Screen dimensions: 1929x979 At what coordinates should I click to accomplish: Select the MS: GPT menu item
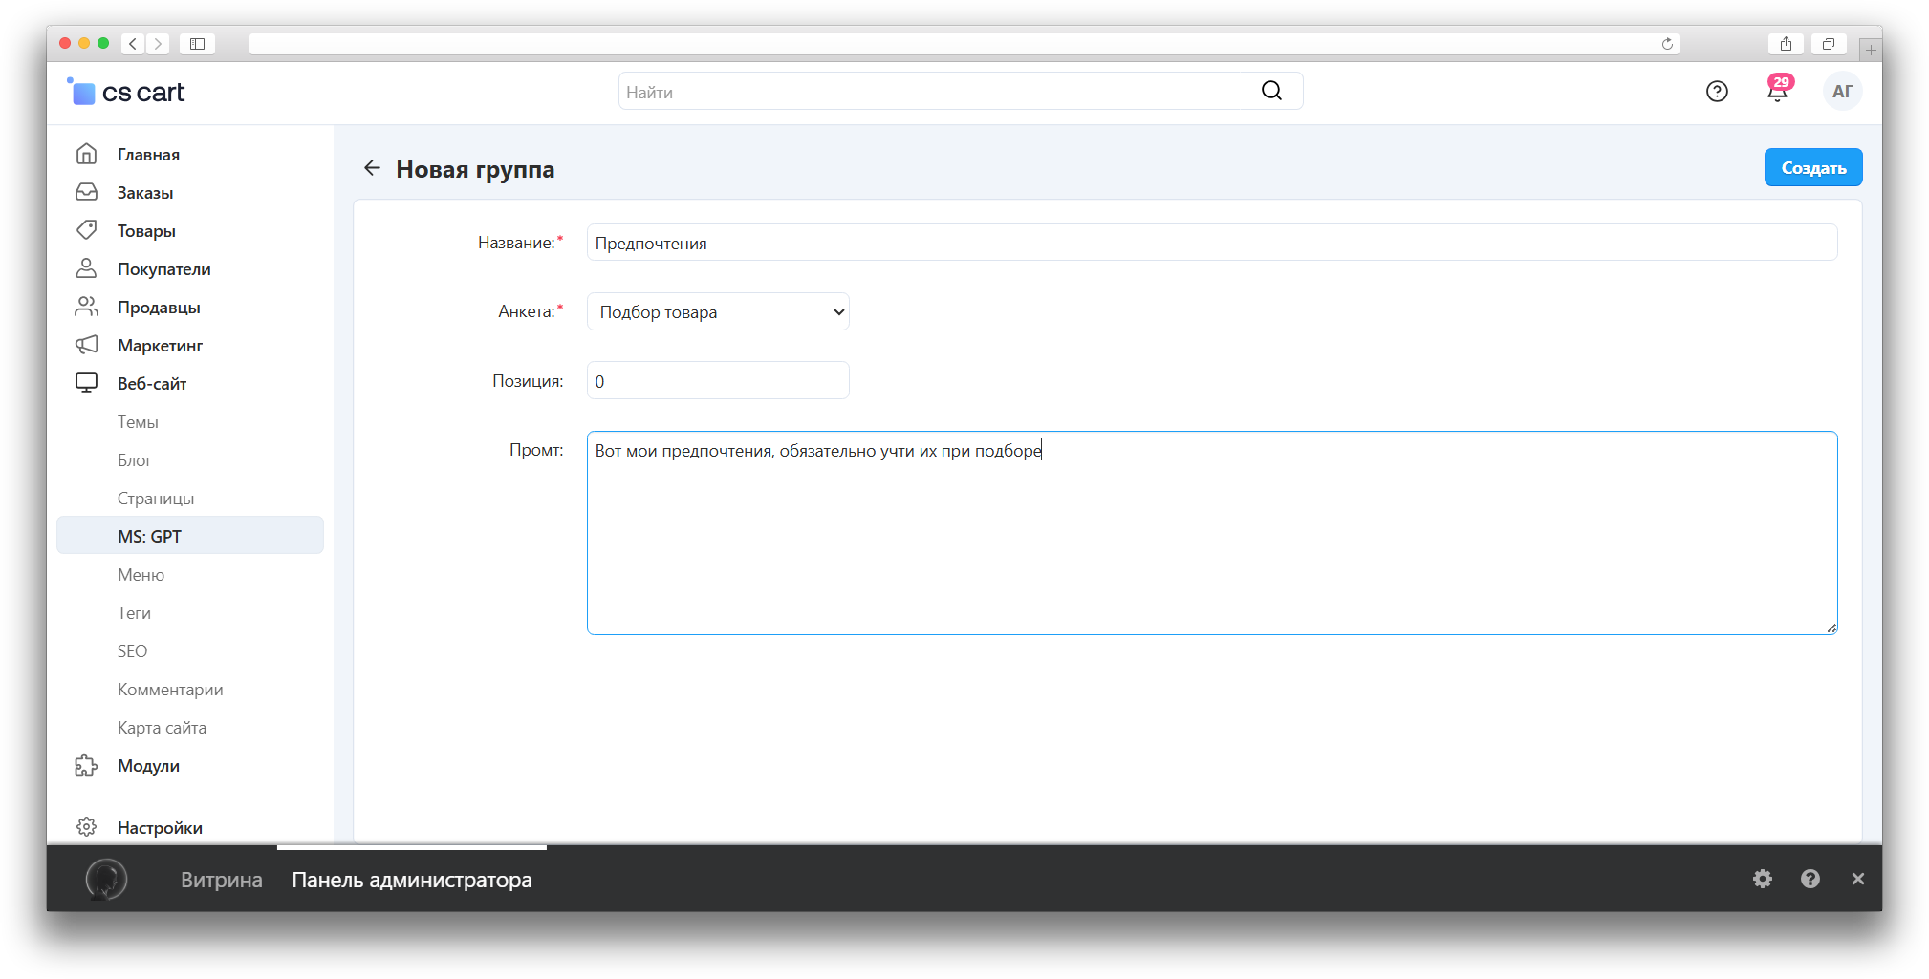point(150,537)
